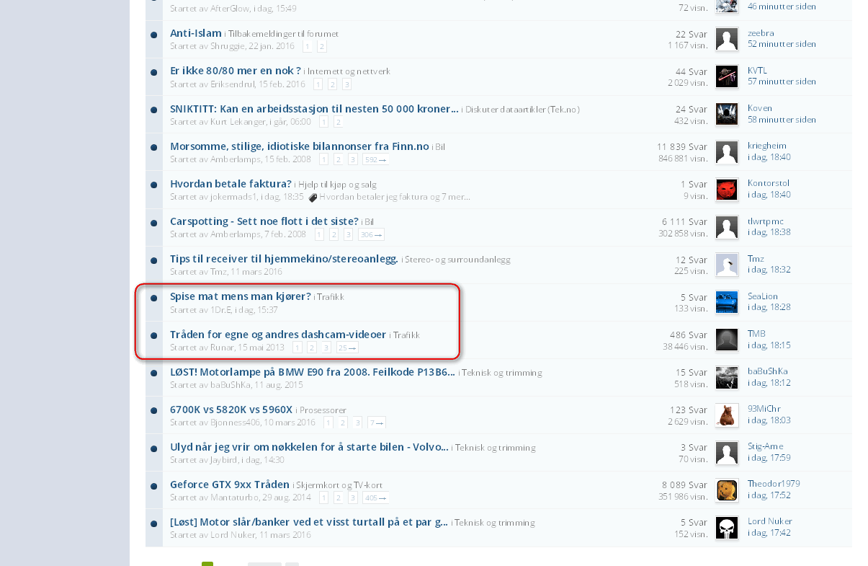Screen dimensions: 868x566
Task: Open zeebra's avatar image
Action: coord(727,39)
